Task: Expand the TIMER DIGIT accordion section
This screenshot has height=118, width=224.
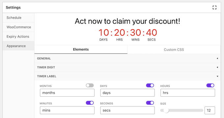Action: click(x=127, y=68)
